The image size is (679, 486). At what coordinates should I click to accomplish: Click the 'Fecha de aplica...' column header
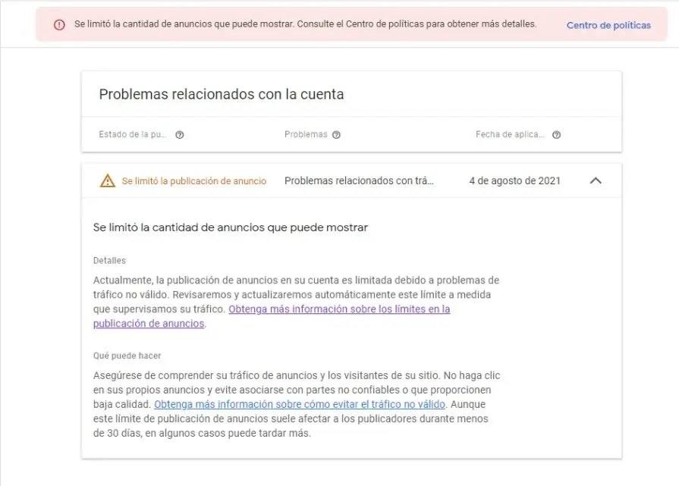coord(510,135)
